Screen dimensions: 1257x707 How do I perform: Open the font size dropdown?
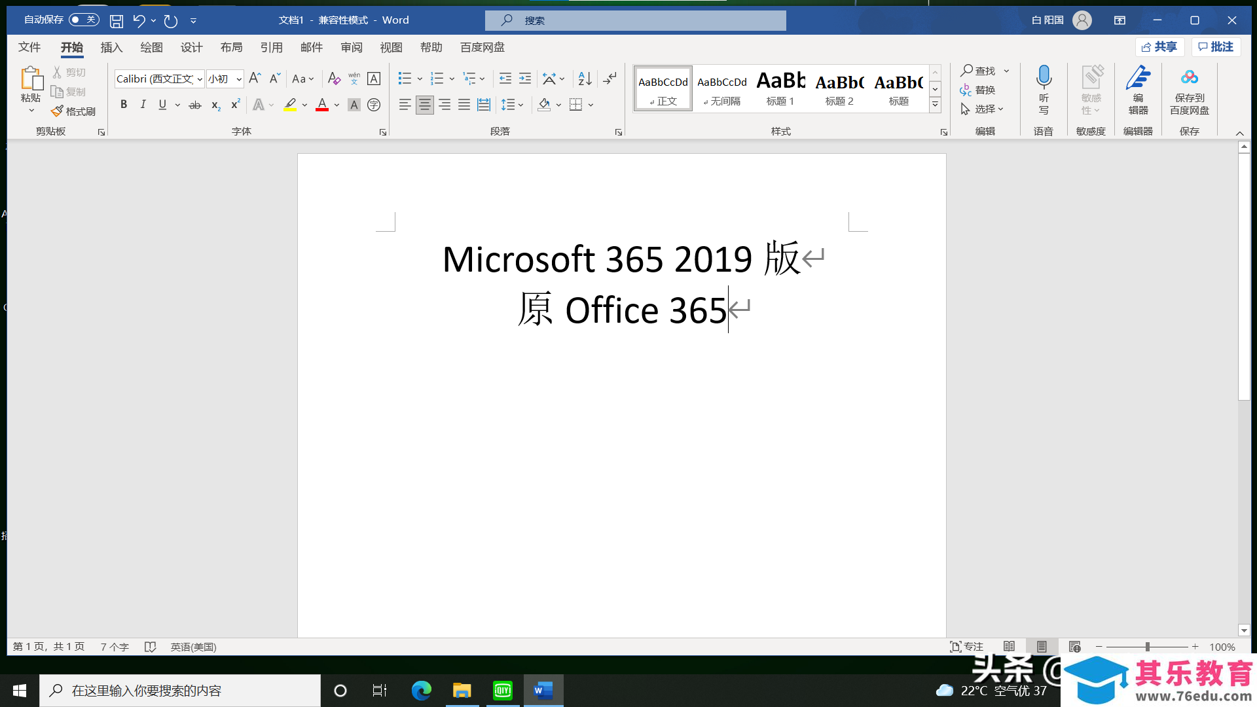tap(239, 79)
